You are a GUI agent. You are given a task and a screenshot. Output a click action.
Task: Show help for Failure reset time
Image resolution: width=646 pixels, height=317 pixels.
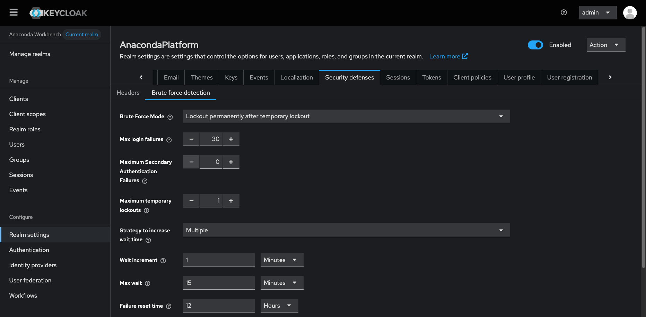(x=169, y=306)
